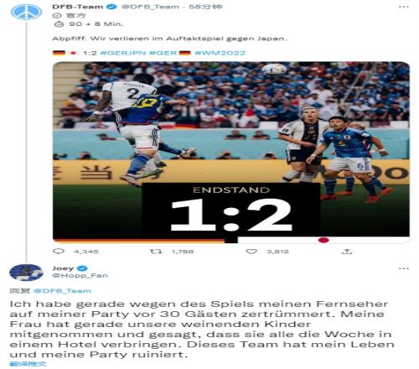The height and width of the screenshot is (369, 419).
Task: Click the tweet timestamp next to @DFB_Team
Action: [x=205, y=7]
